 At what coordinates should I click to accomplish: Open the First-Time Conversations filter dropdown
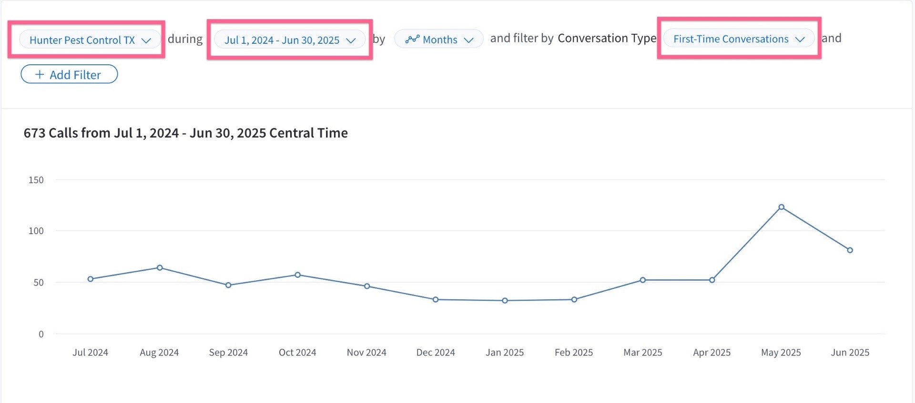[x=739, y=39]
